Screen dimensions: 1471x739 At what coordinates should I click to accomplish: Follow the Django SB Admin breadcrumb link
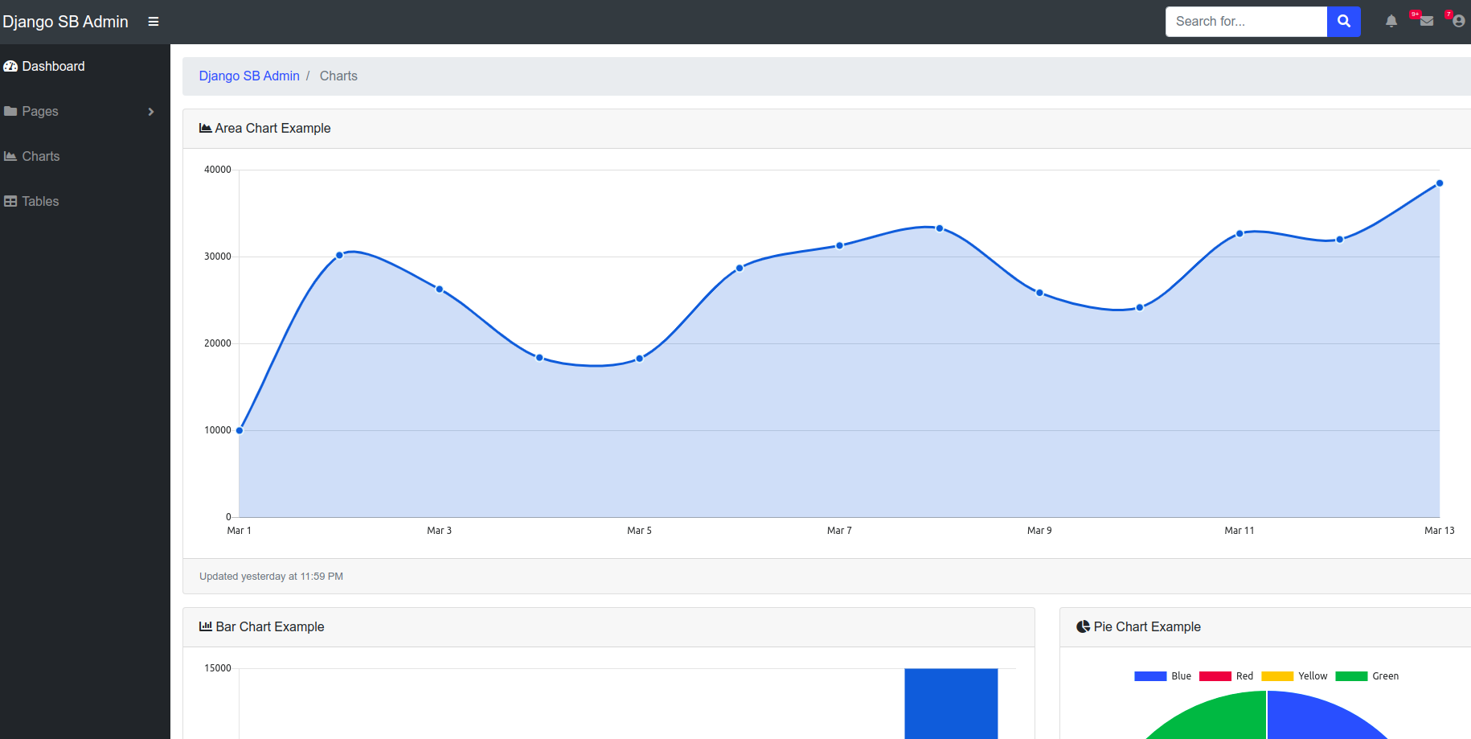coord(249,76)
